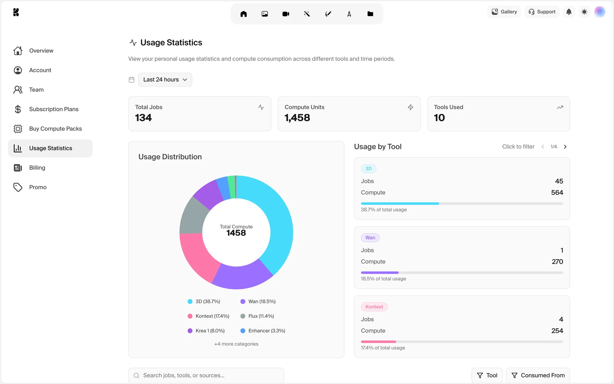Expand the Last 24 hours dropdown
Viewport: 614px width, 384px height.
(x=165, y=80)
